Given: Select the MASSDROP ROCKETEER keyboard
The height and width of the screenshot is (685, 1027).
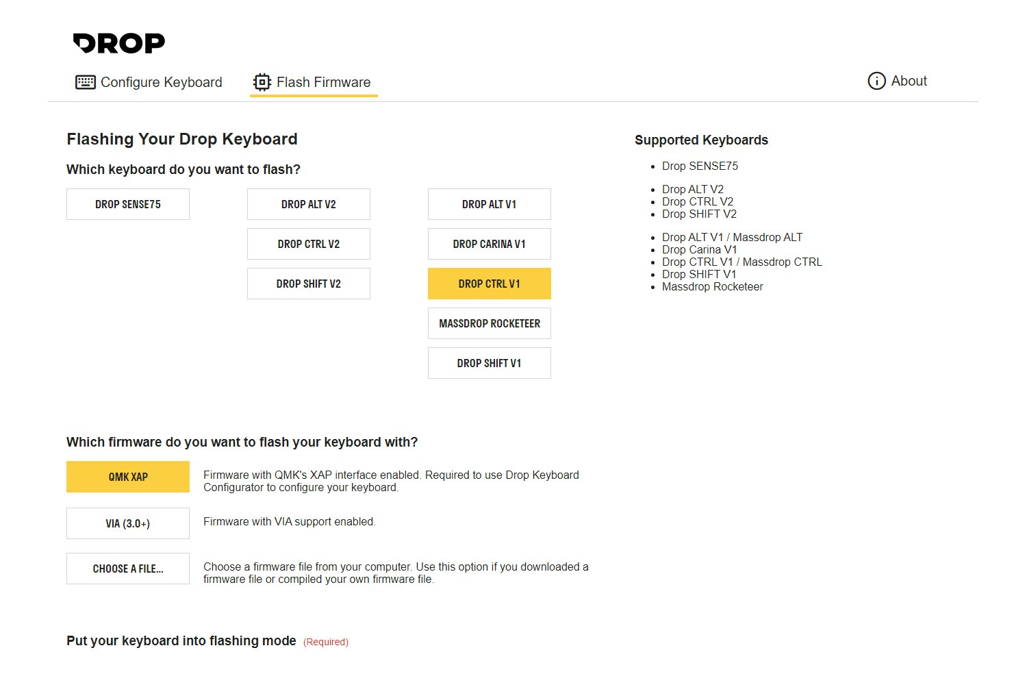Looking at the screenshot, I should tap(489, 323).
